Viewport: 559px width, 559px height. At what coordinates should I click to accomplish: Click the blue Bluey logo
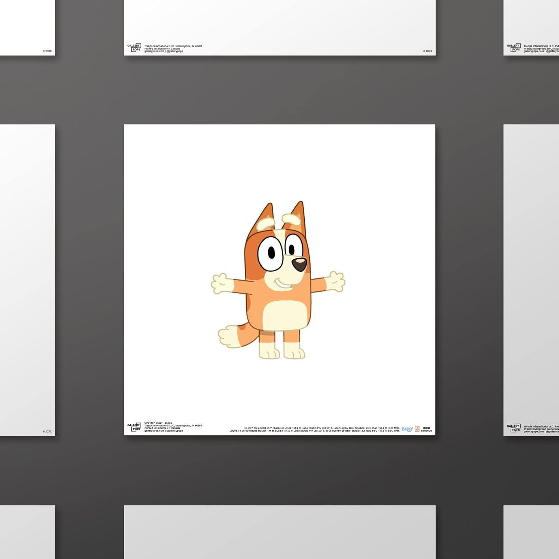(x=407, y=429)
